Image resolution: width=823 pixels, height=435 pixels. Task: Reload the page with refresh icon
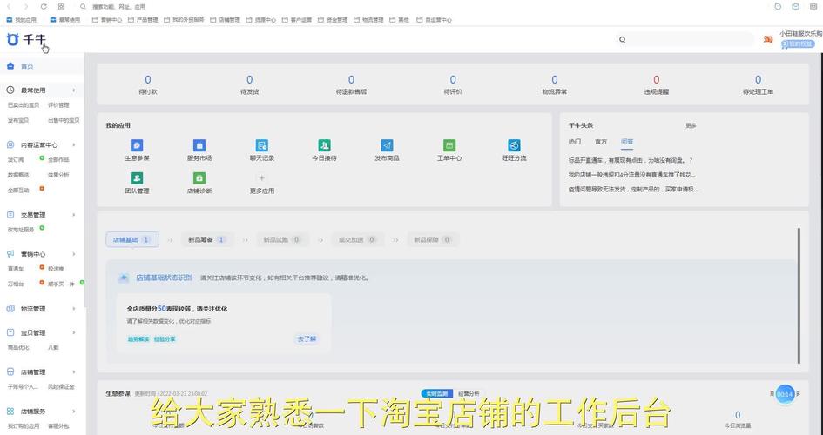[44, 6]
